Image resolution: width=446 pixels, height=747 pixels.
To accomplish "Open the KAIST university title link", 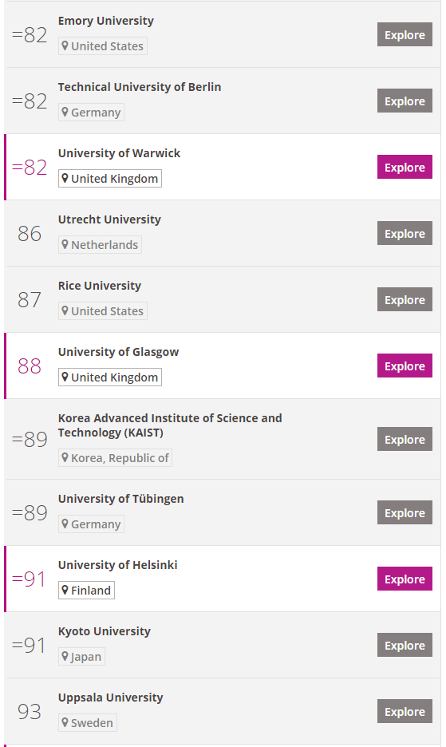I will pos(170,425).
